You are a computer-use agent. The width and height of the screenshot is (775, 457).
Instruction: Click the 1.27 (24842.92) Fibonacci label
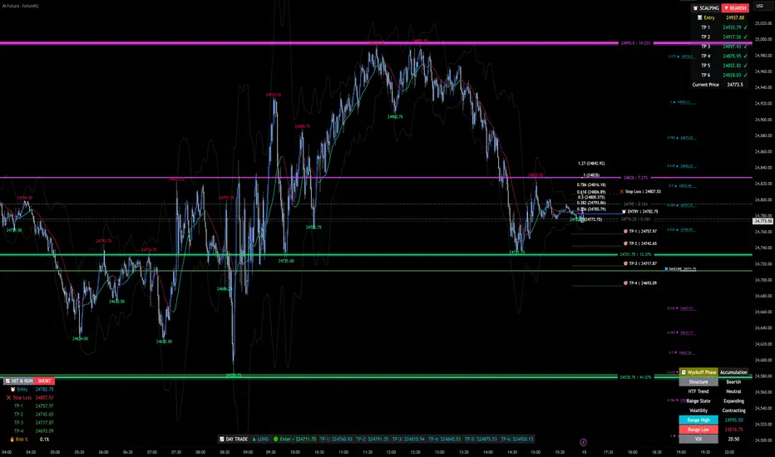pos(591,163)
